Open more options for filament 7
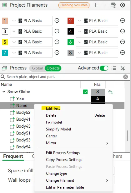The height and width of the screenshot is (193, 131). (x=57, y=52)
